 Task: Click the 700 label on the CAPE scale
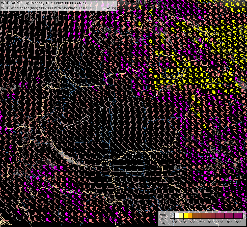[x=202, y=222]
